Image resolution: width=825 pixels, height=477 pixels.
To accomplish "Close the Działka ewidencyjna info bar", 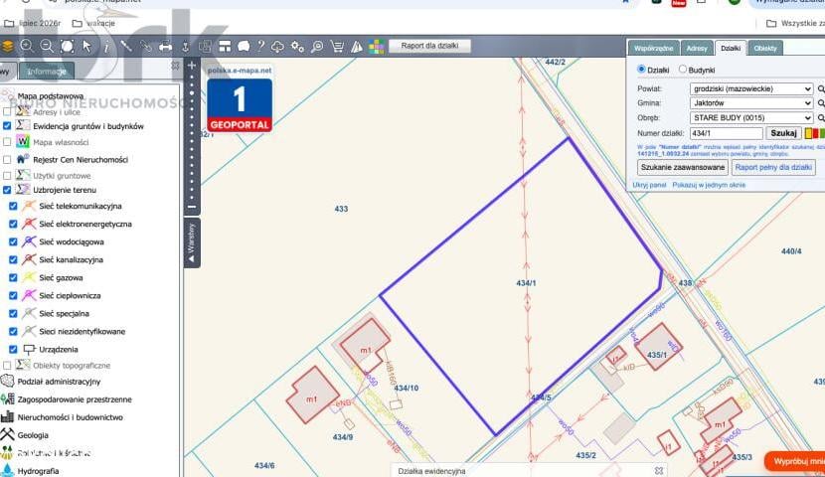I will (659, 471).
